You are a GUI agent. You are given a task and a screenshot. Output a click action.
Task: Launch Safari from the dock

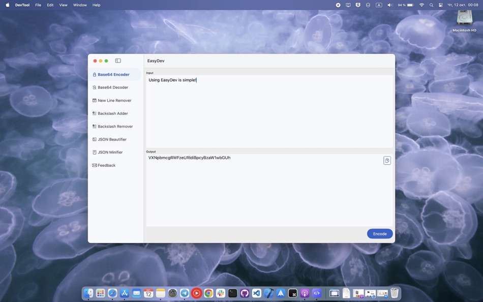[x=112, y=293]
